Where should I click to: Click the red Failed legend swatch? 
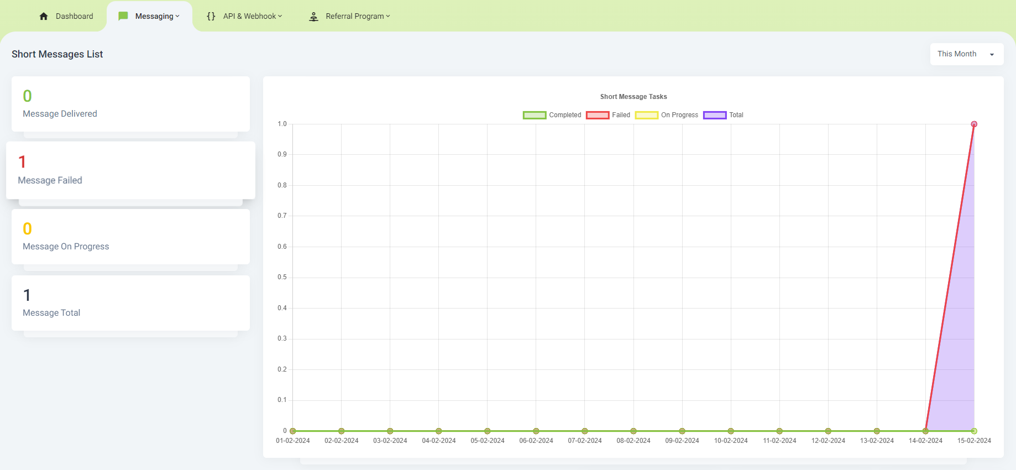pos(598,115)
